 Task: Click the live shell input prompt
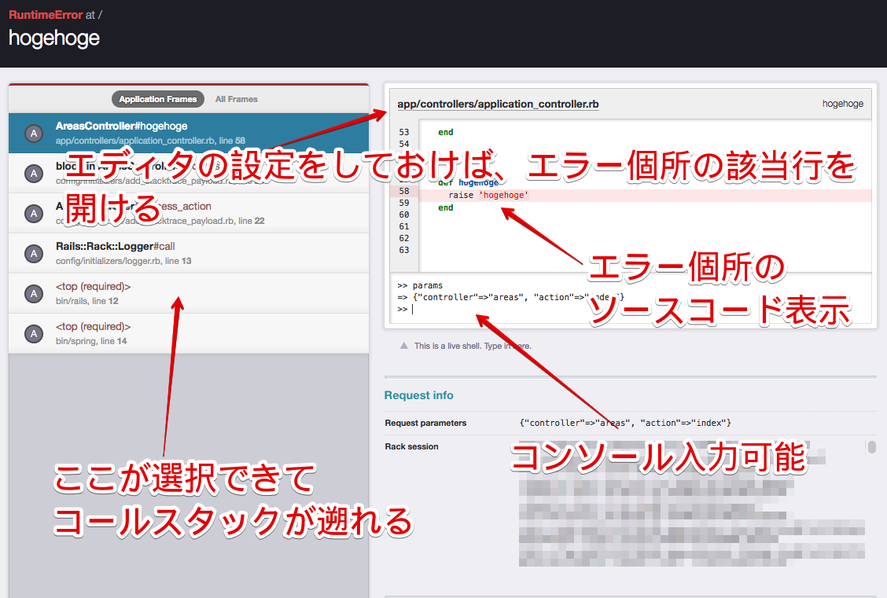pos(631,309)
